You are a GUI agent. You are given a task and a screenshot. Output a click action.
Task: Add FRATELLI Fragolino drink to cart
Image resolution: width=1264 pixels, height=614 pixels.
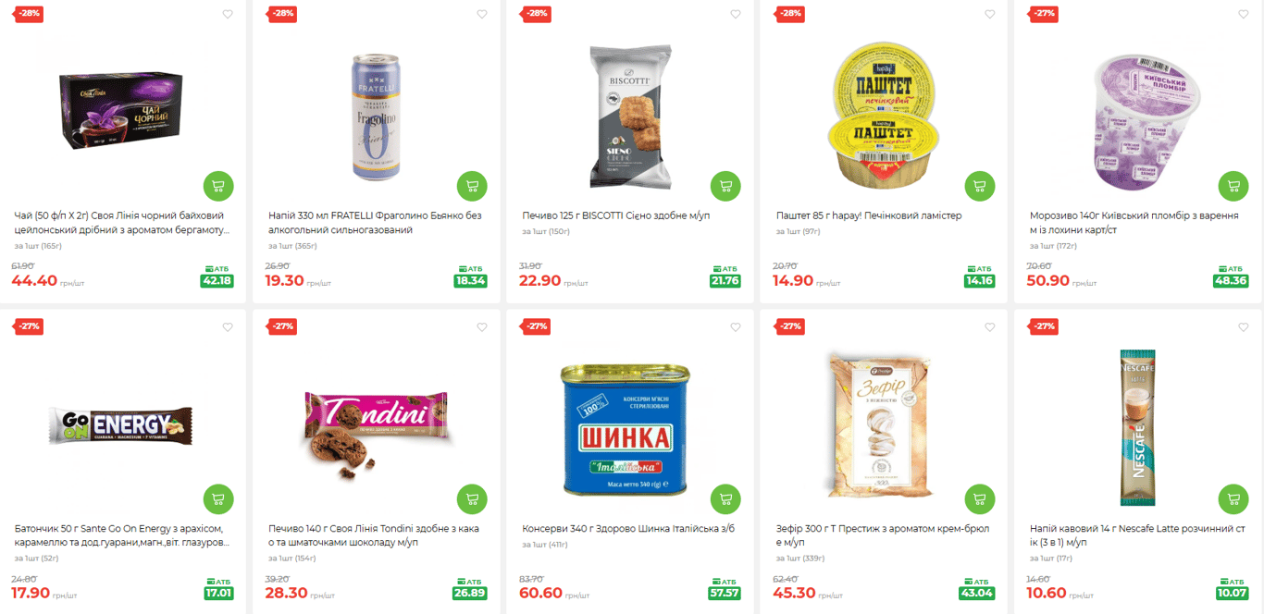pos(472,186)
